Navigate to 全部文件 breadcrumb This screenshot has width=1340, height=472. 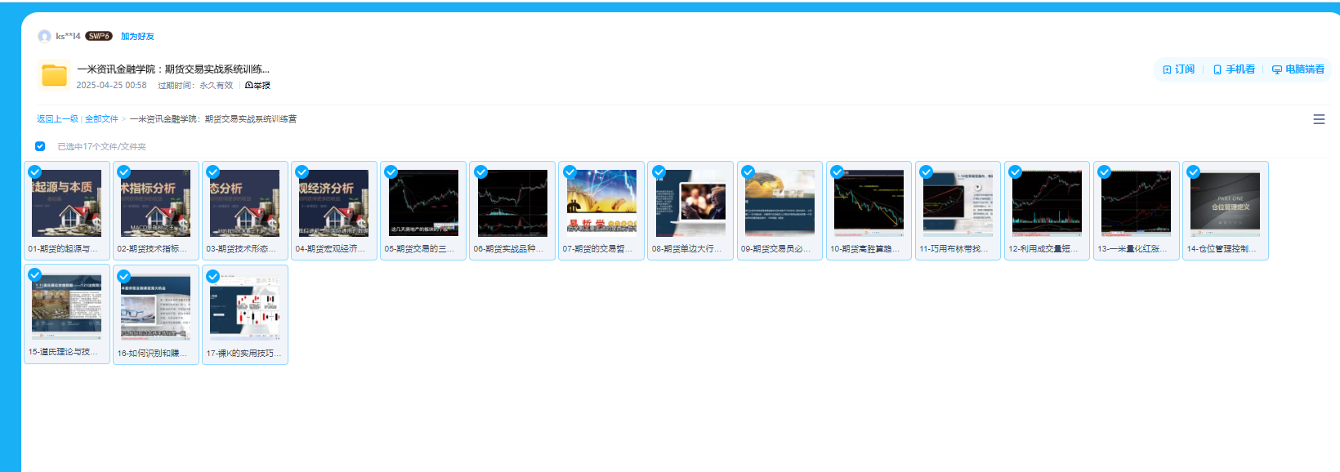point(101,119)
